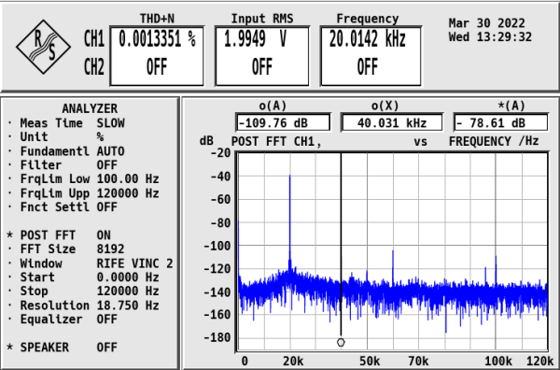
Task: Click the Rohde & Schwarz diamond logo
Action: coord(43,47)
